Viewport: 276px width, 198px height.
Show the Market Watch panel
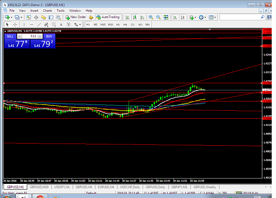(29, 17)
